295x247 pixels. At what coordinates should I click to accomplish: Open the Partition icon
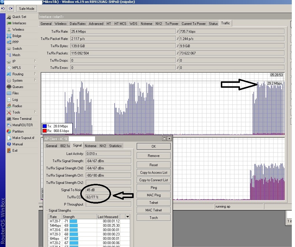click(x=9, y=131)
